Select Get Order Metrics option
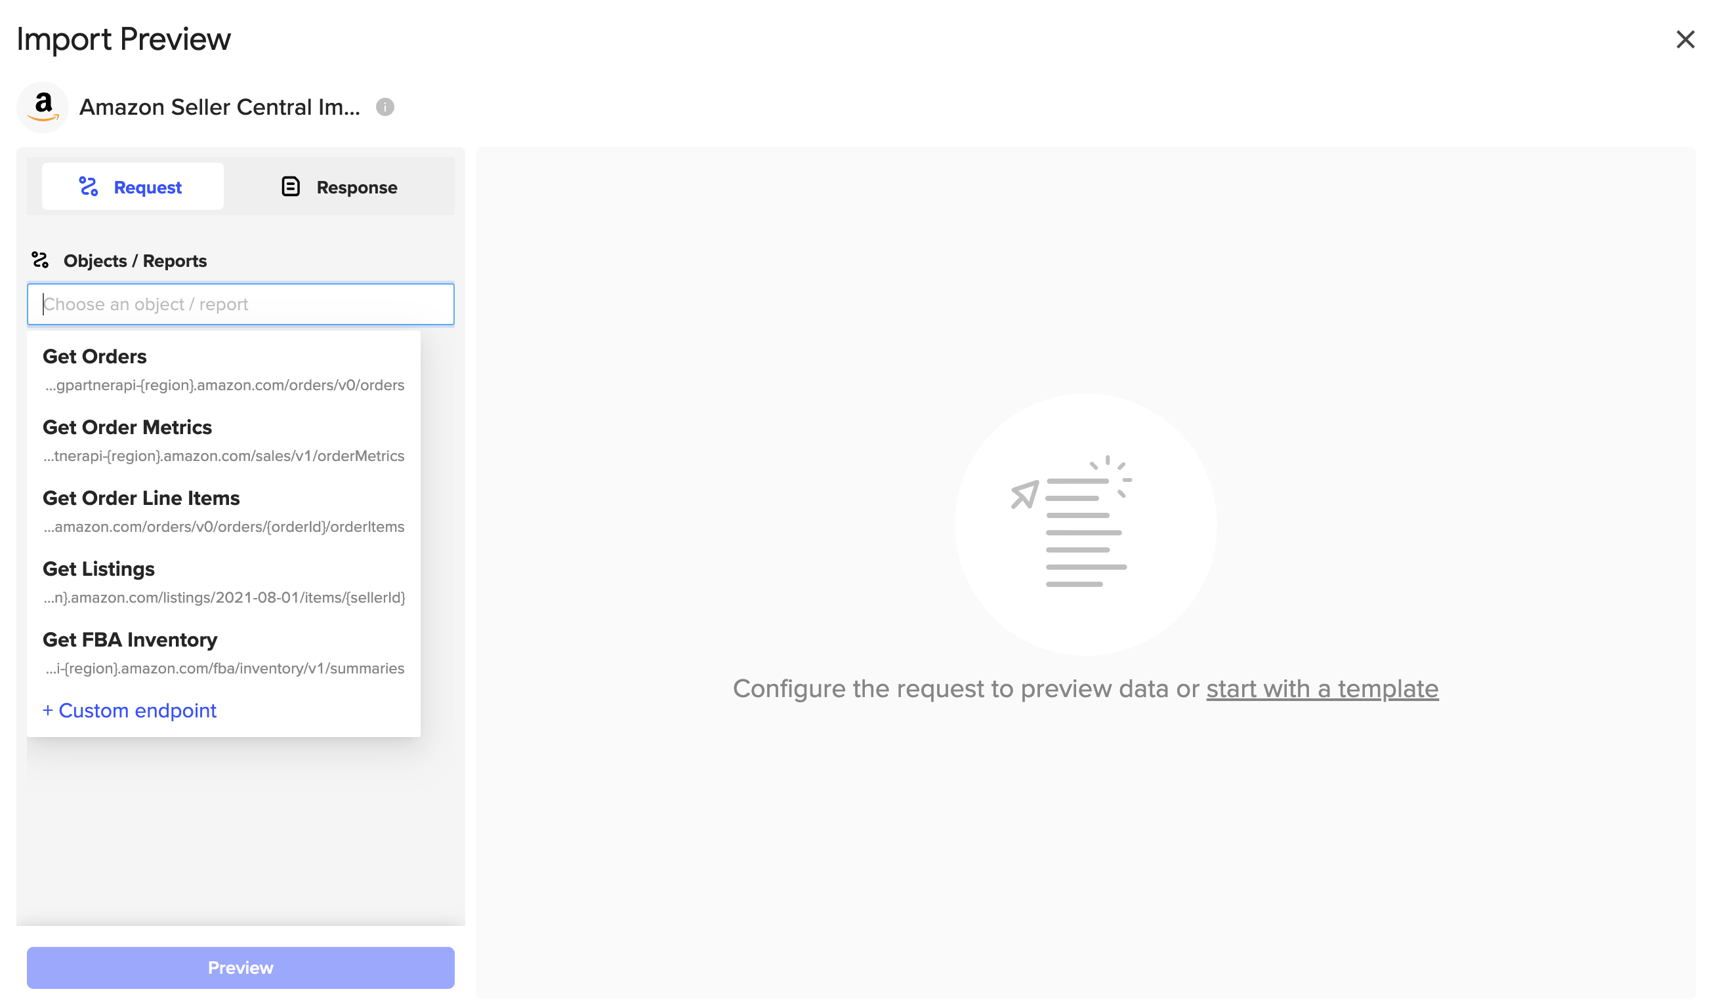 [224, 441]
